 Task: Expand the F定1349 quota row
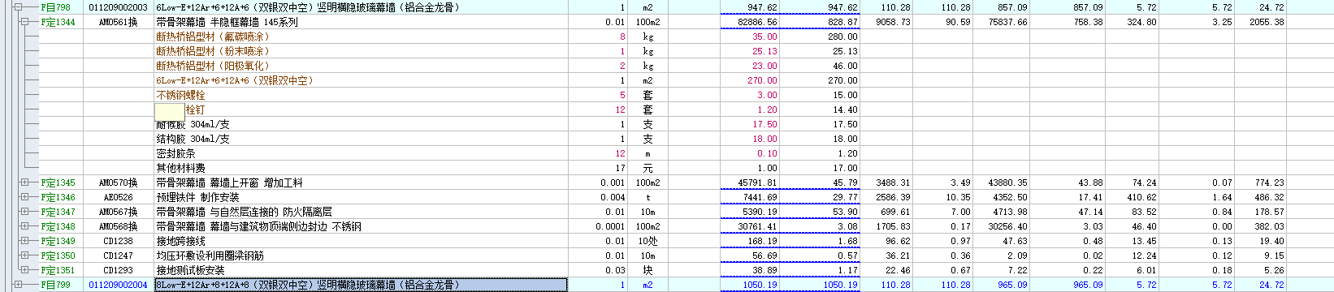[x=24, y=241]
